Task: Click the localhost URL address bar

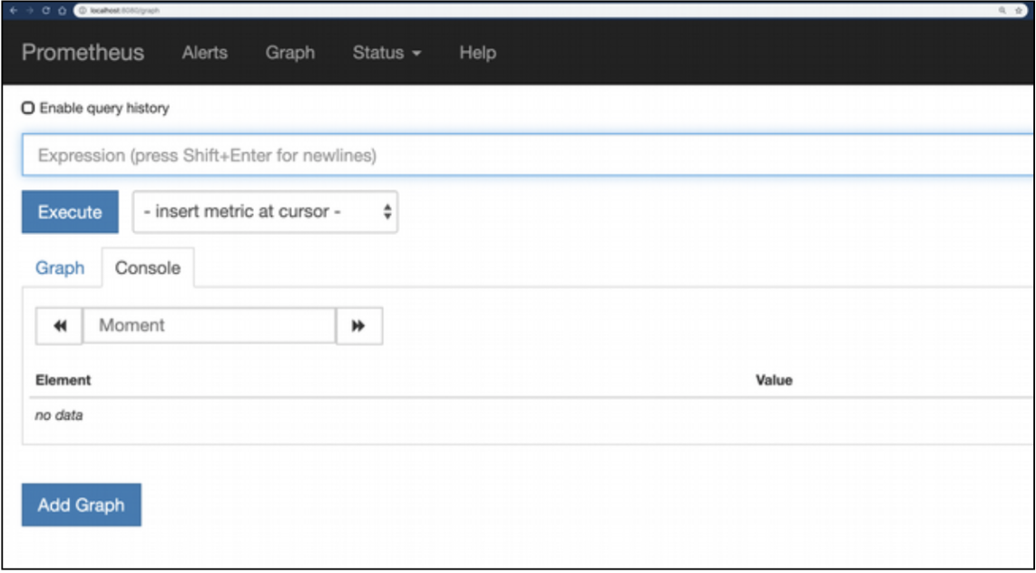Action: pos(550,11)
